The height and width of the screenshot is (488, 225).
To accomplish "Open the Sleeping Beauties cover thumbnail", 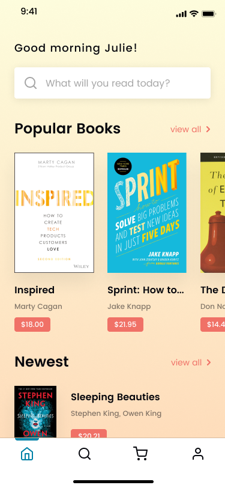I will coord(35,412).
